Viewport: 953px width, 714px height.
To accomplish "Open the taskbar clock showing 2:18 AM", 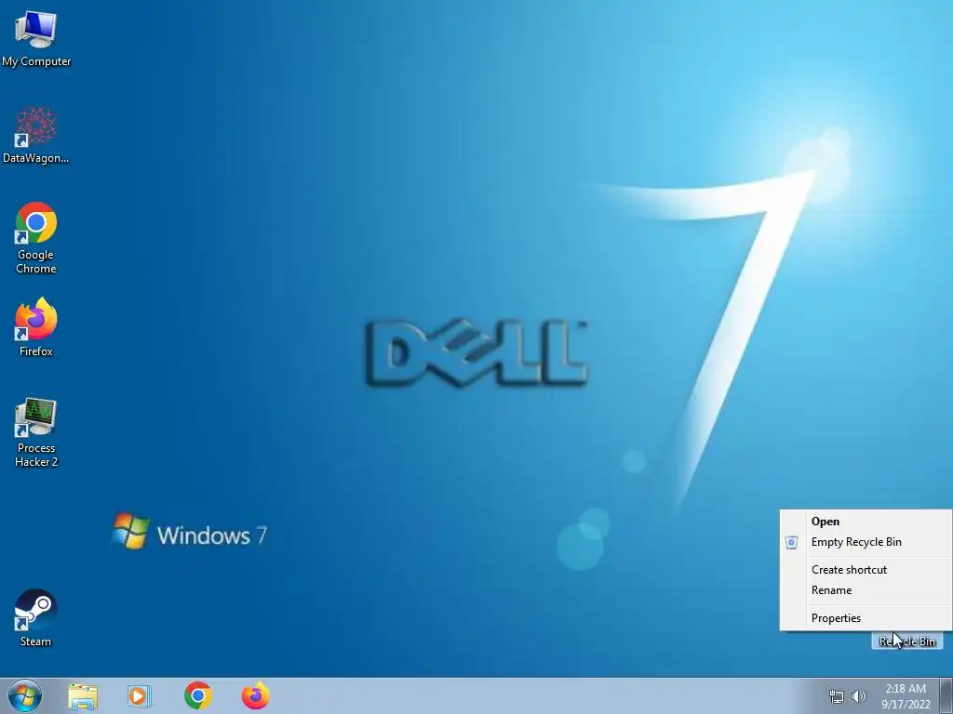I will point(906,696).
